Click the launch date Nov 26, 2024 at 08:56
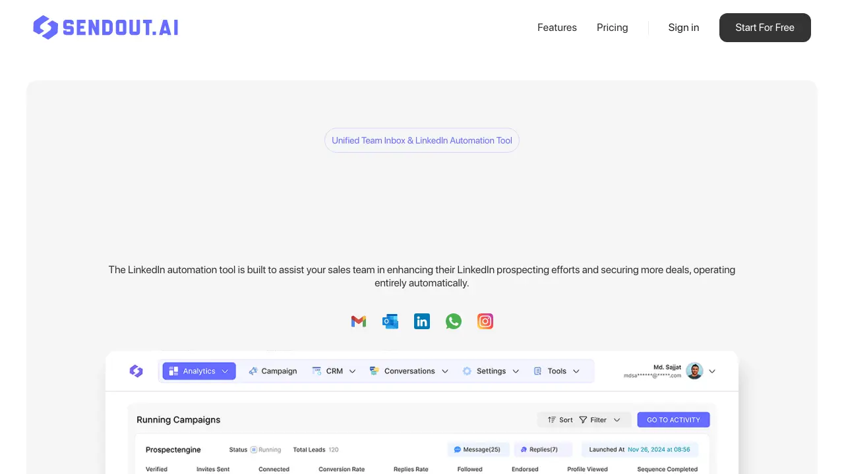The image size is (844, 474). (x=659, y=450)
